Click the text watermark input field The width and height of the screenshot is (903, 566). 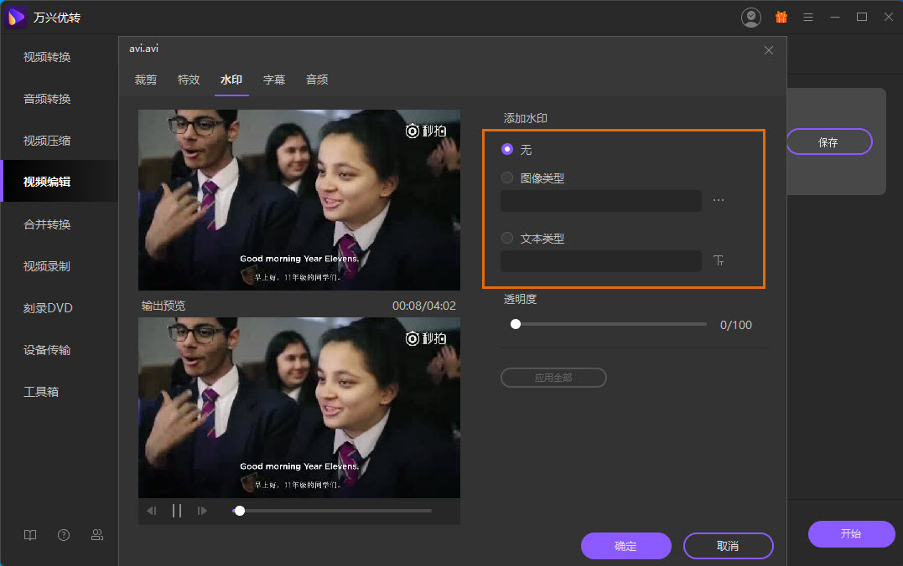(x=600, y=261)
